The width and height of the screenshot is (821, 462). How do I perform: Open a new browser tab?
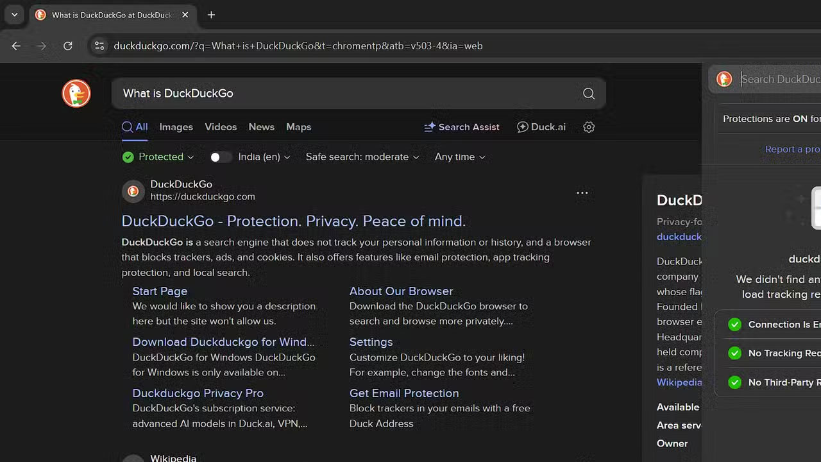tap(211, 15)
